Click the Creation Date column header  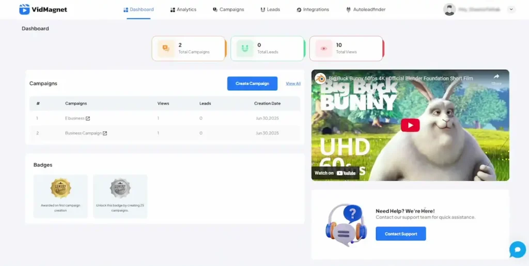point(267,103)
